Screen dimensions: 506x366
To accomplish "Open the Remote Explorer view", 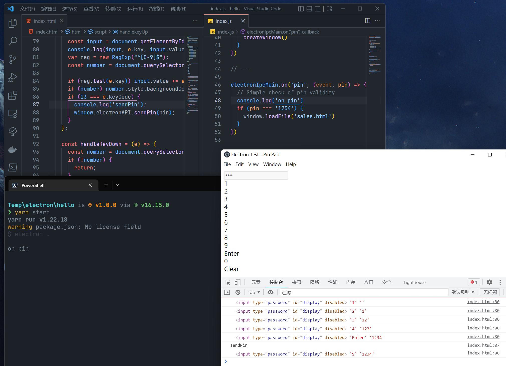I will (x=13, y=113).
